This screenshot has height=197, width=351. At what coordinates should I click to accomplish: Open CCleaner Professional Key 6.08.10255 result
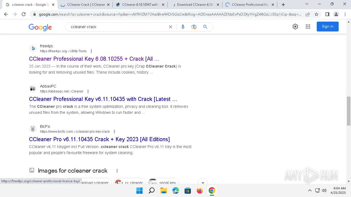(x=94, y=59)
